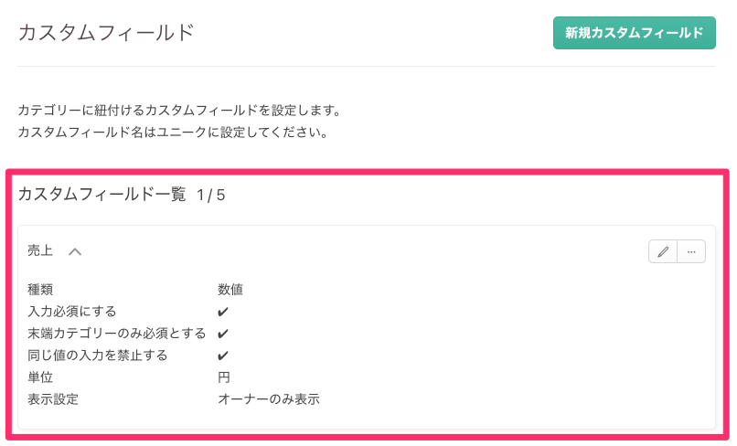The image size is (737, 446).
Task: Click the checkmark beside 同じ値の入力を禁止する
Action: point(223,356)
